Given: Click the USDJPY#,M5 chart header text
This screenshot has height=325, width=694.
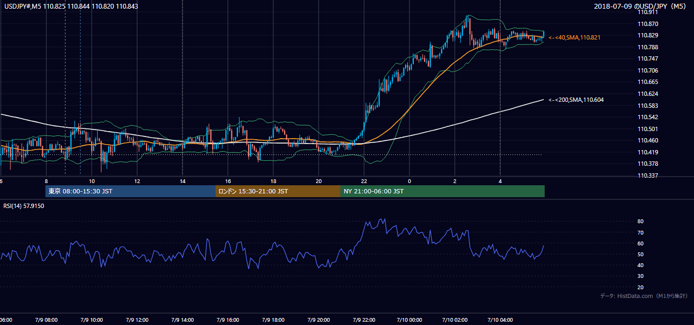Looking at the screenshot, I should tap(70, 6).
